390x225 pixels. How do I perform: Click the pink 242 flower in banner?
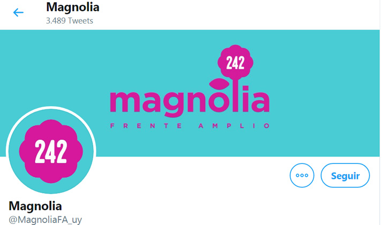click(x=235, y=62)
